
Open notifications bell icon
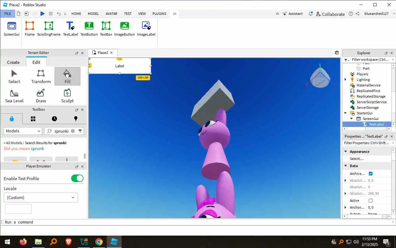(x=311, y=14)
